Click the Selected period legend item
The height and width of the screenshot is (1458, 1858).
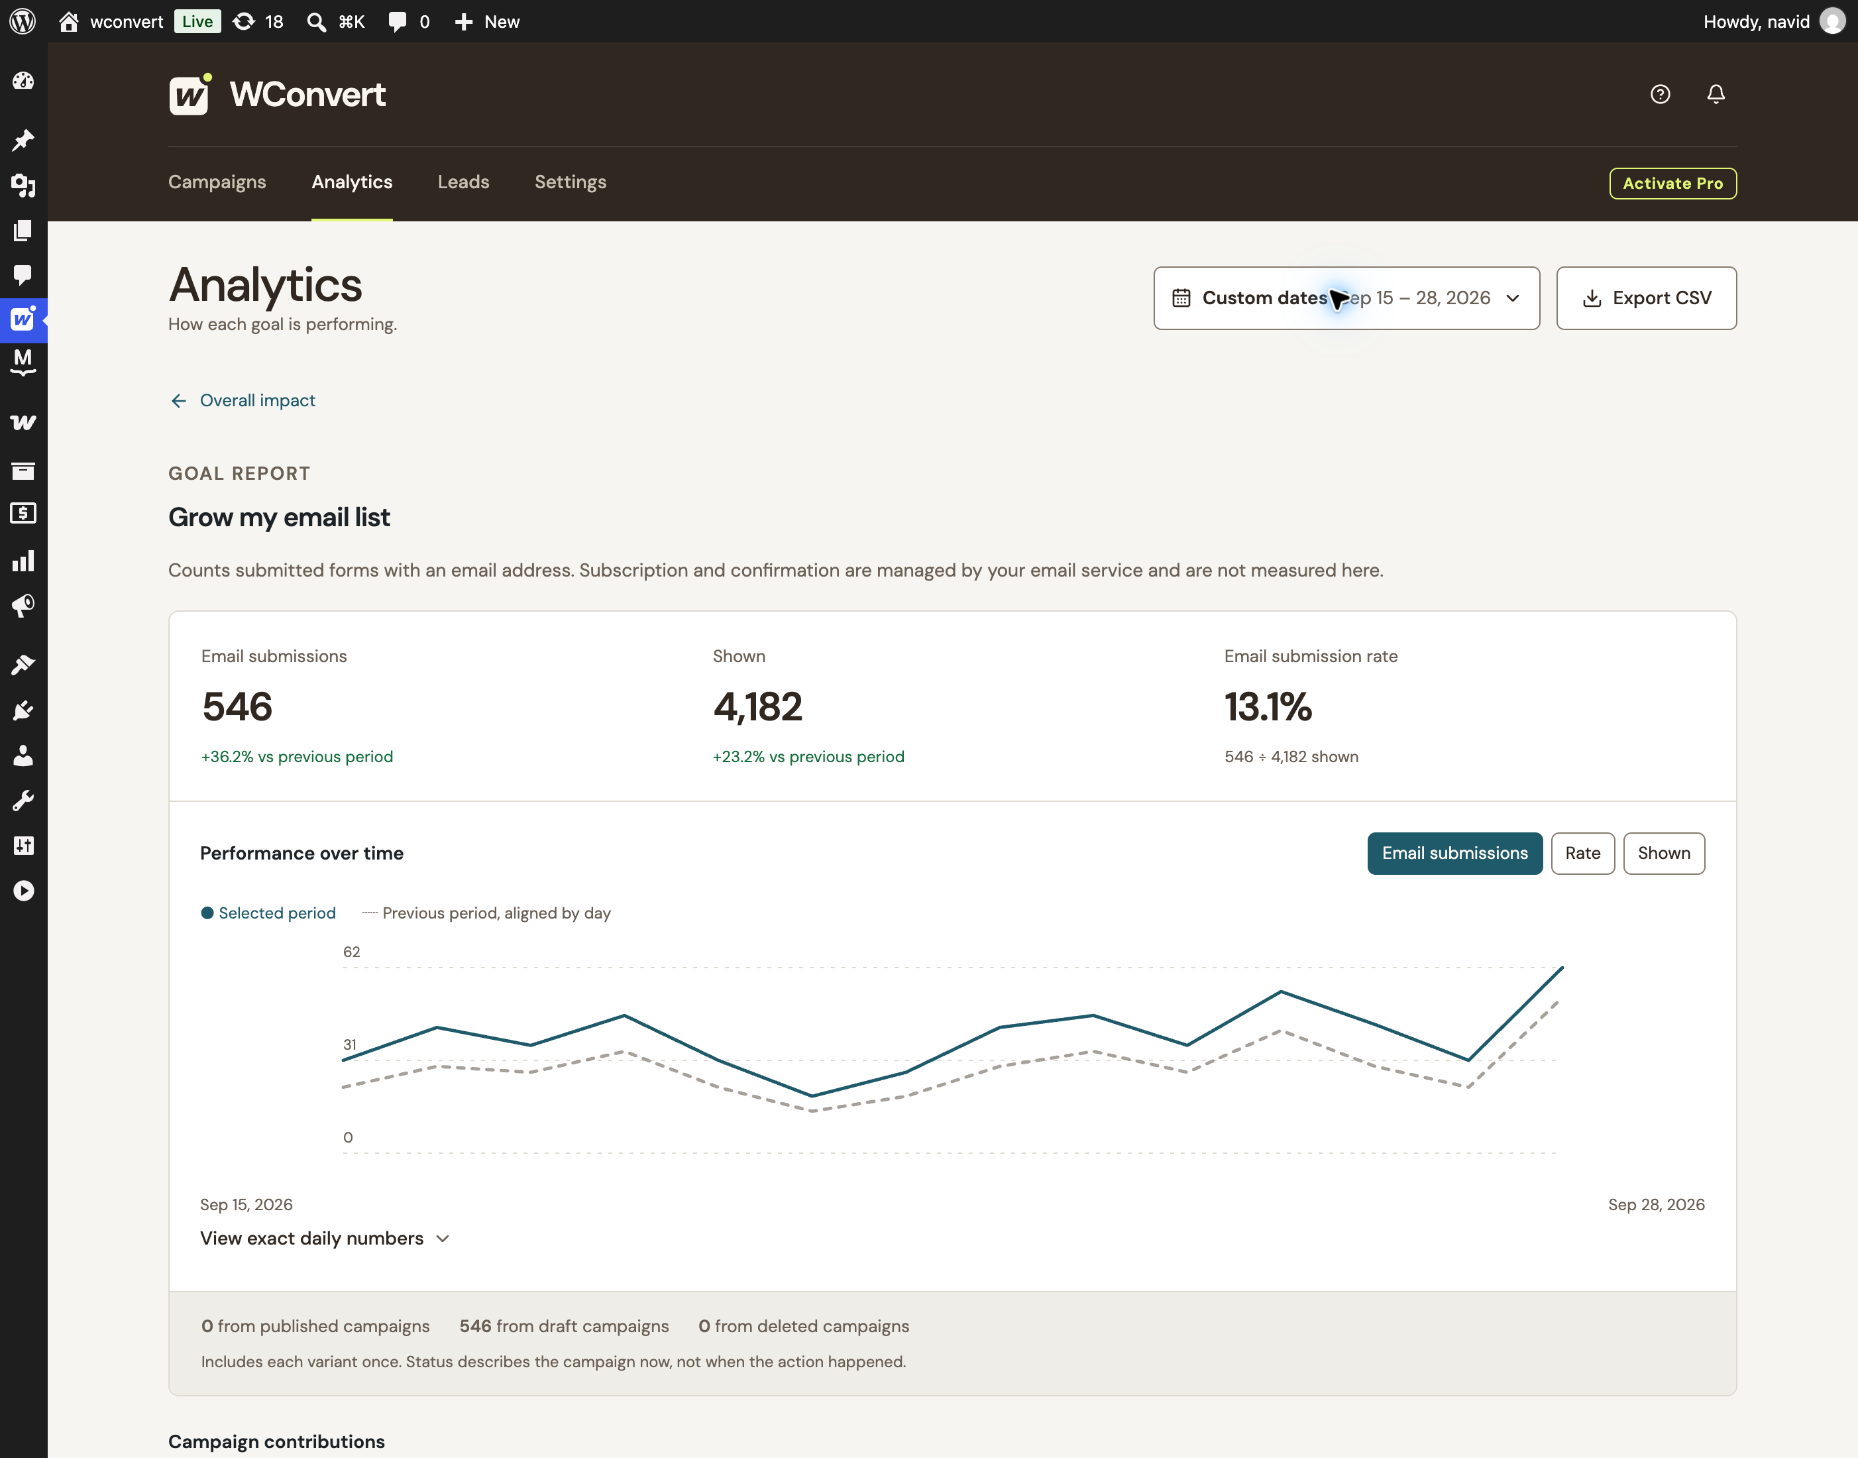pos(268,913)
